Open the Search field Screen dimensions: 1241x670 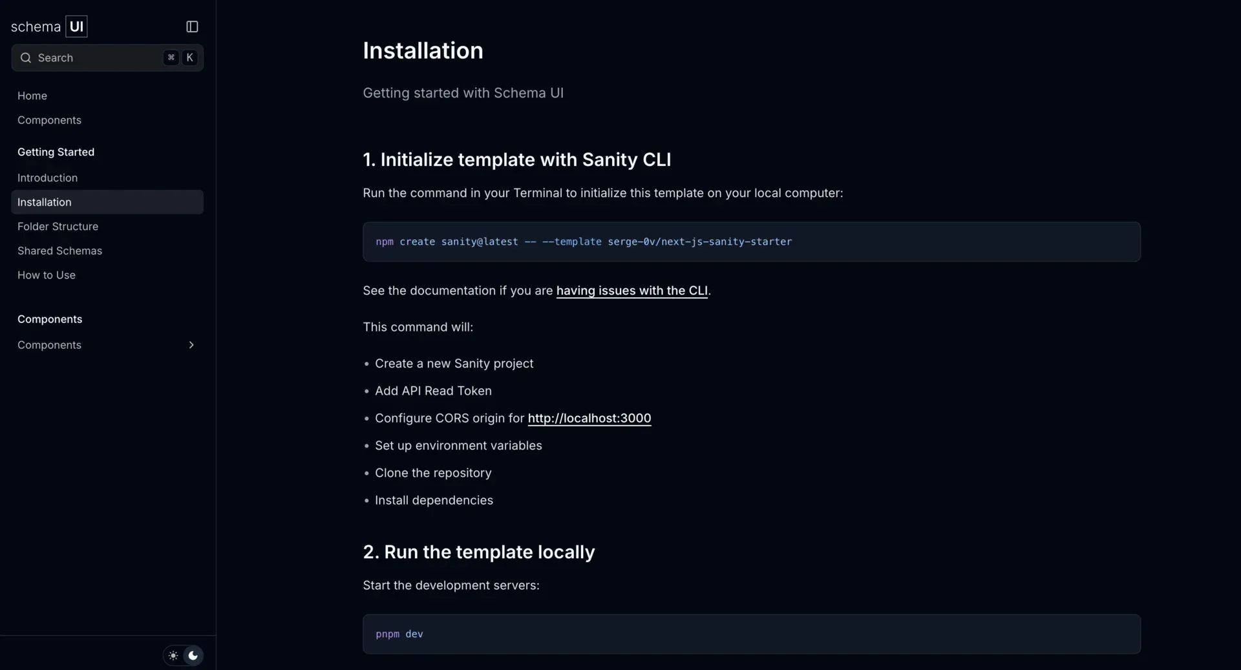pos(107,58)
